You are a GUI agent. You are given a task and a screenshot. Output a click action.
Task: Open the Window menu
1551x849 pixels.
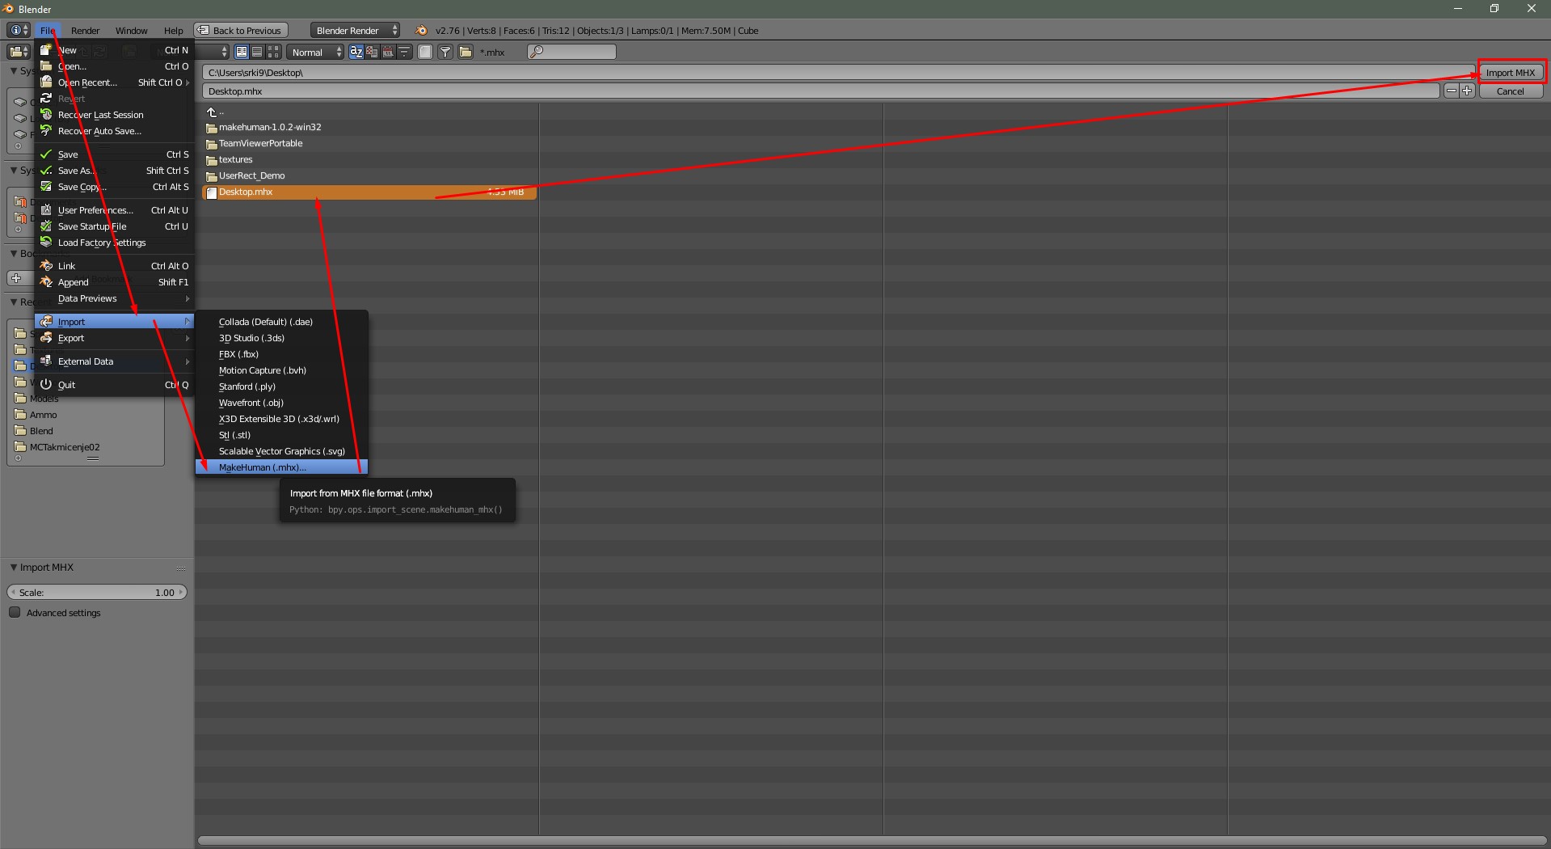pyautogui.click(x=131, y=31)
